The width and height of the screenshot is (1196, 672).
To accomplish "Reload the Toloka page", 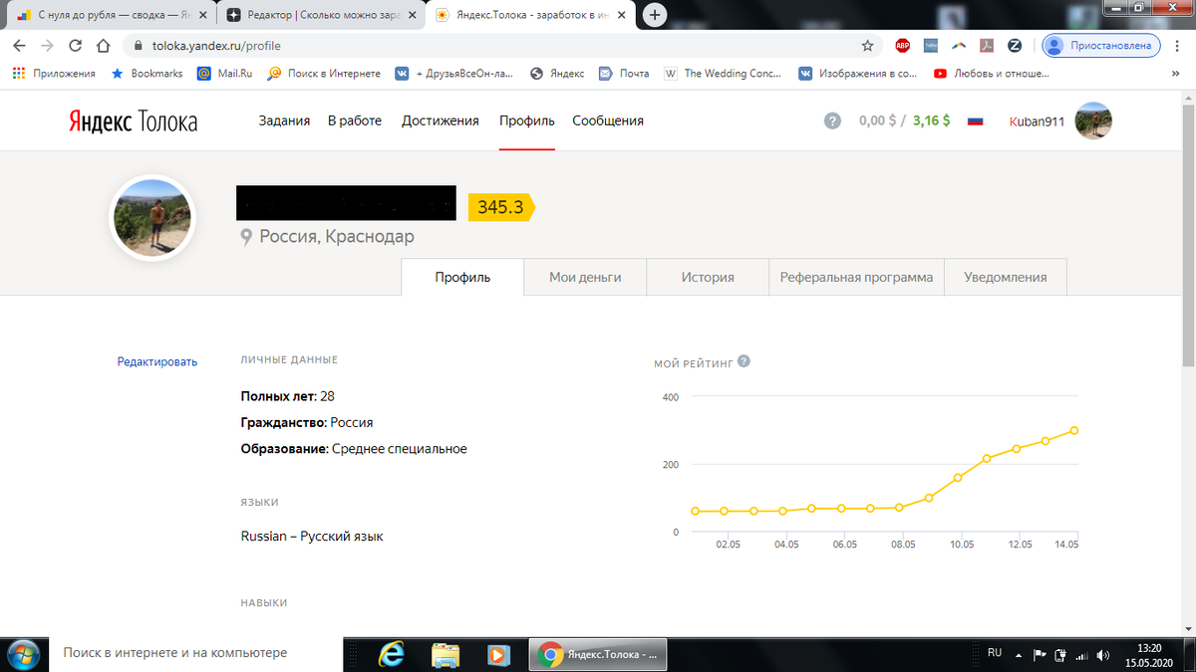I will [75, 46].
